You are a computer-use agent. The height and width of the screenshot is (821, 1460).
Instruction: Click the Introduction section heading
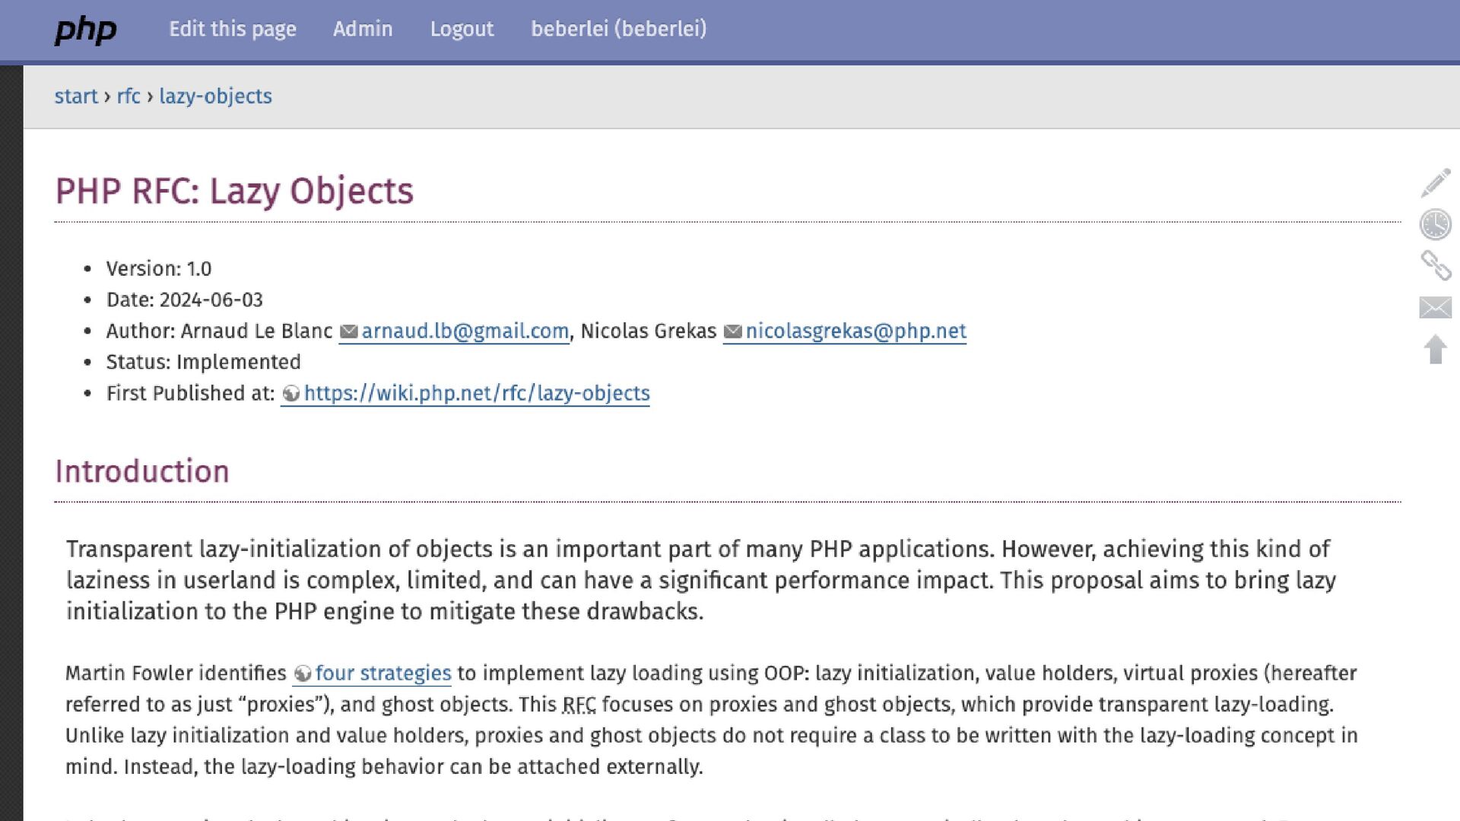point(142,471)
